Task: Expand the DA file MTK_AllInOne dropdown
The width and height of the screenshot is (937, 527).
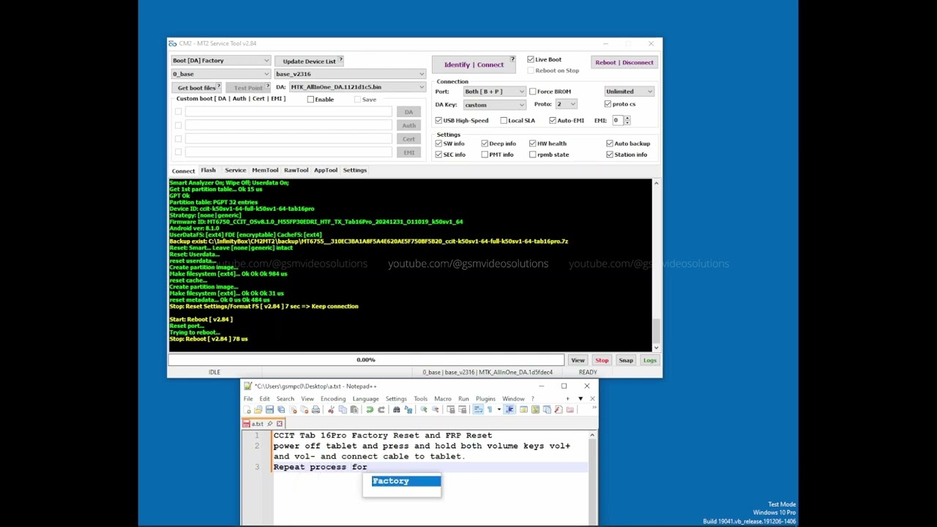Action: point(357,87)
